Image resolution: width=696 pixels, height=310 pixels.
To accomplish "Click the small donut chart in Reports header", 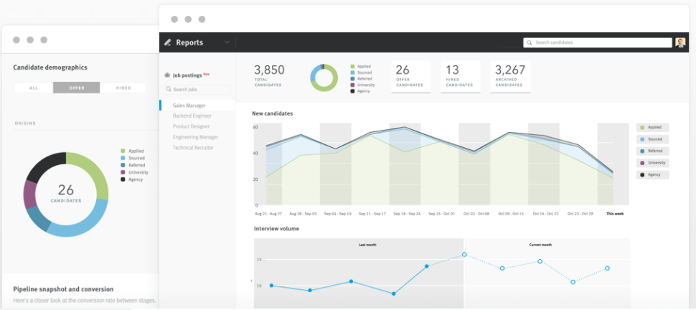I will pos(324,77).
